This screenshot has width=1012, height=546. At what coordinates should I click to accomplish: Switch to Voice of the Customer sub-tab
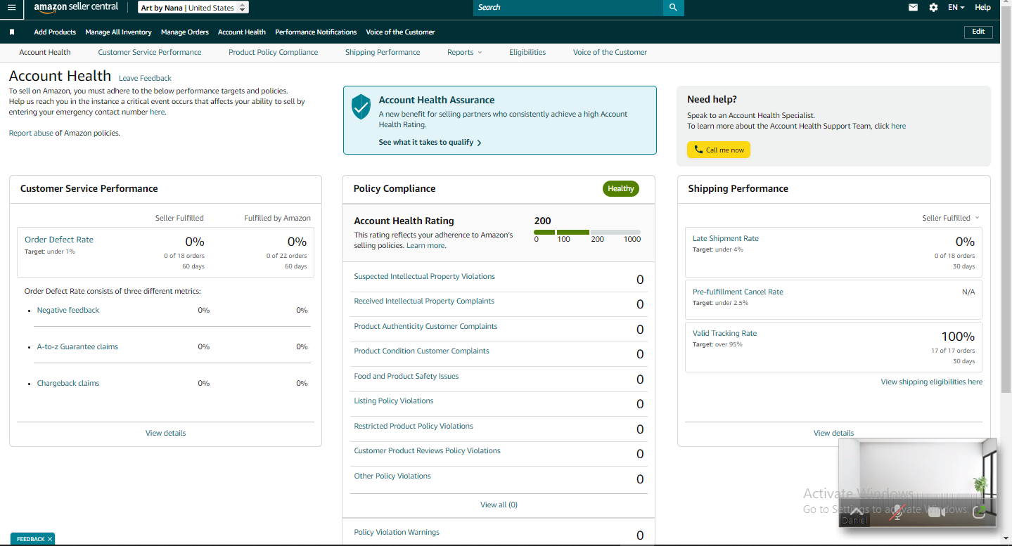(610, 53)
